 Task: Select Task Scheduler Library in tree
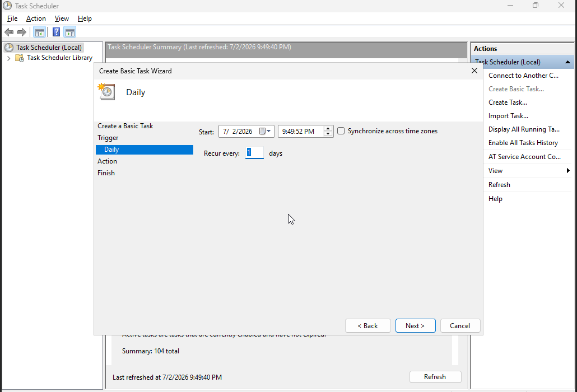(59, 58)
